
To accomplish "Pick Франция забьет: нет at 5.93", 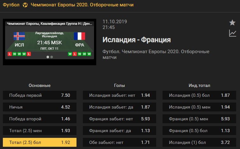I will [120, 119].
